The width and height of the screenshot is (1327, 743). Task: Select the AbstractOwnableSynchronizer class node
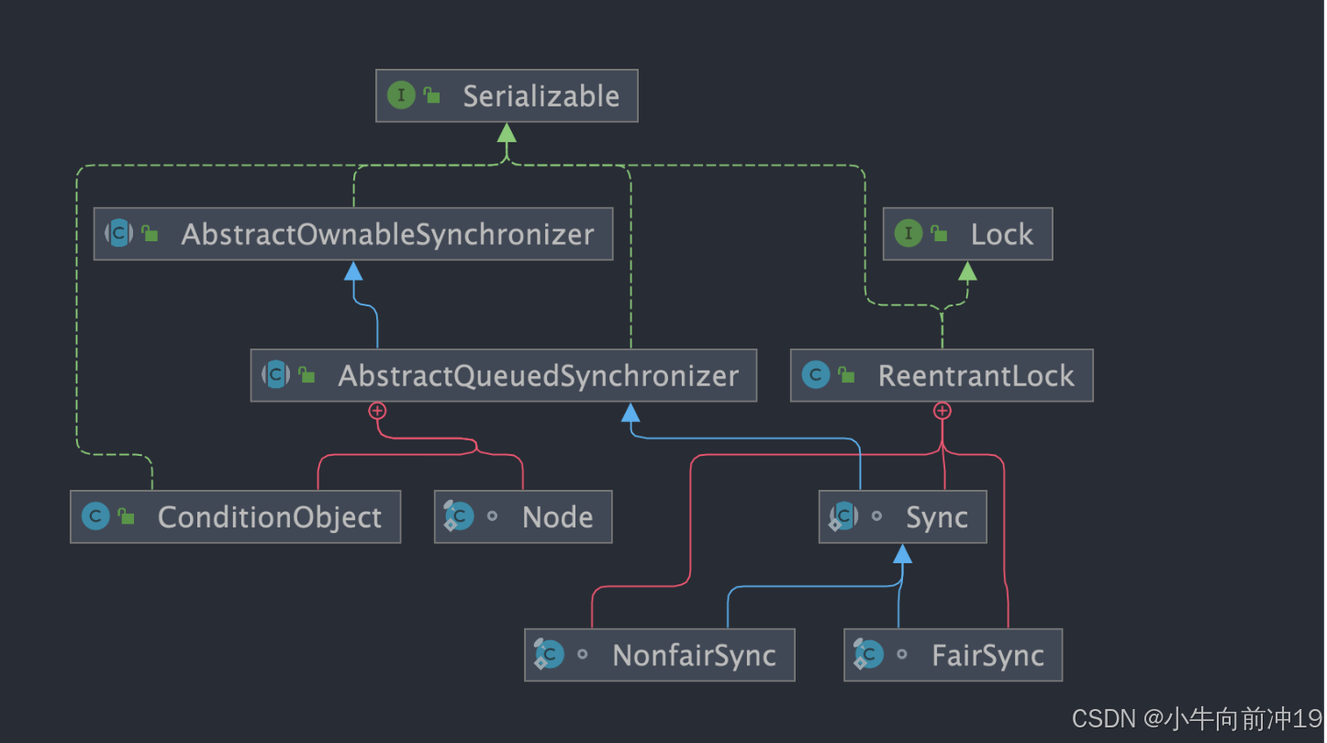[353, 234]
